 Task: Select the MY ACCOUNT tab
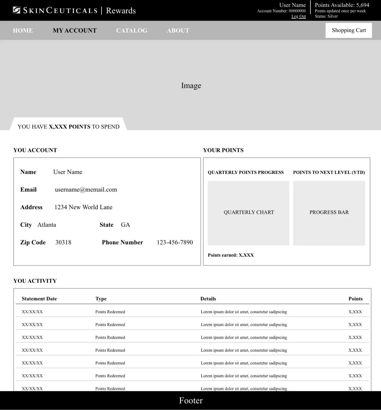[75, 30]
